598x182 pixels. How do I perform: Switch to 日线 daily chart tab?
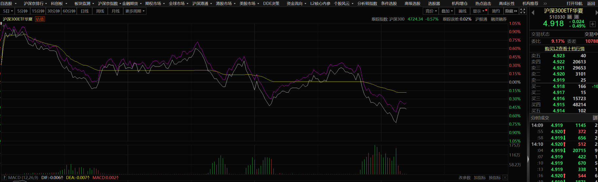(x=84, y=11)
